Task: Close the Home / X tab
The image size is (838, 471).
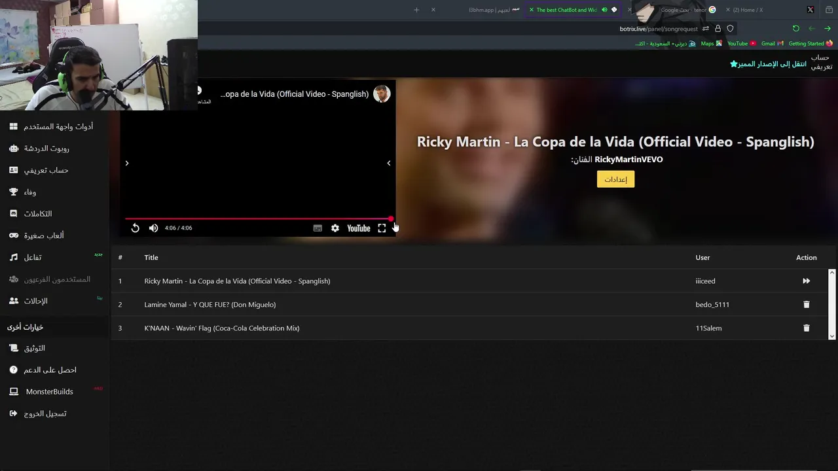Action: (x=728, y=10)
